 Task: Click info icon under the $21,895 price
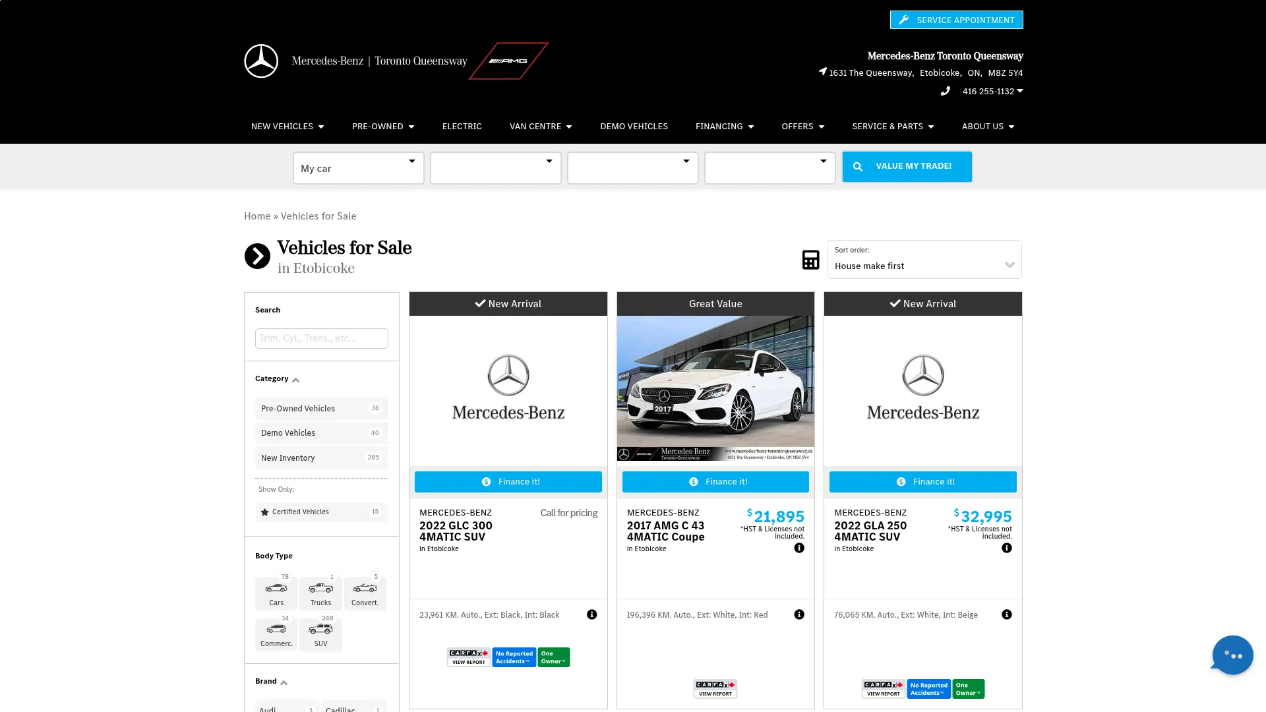click(x=799, y=548)
